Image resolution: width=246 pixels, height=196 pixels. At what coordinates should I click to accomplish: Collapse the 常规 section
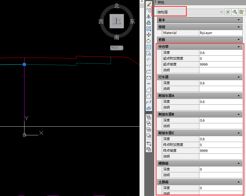[x=238, y=27]
